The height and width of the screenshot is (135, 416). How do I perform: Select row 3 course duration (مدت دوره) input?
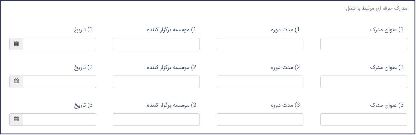pyautogui.click(x=260, y=120)
